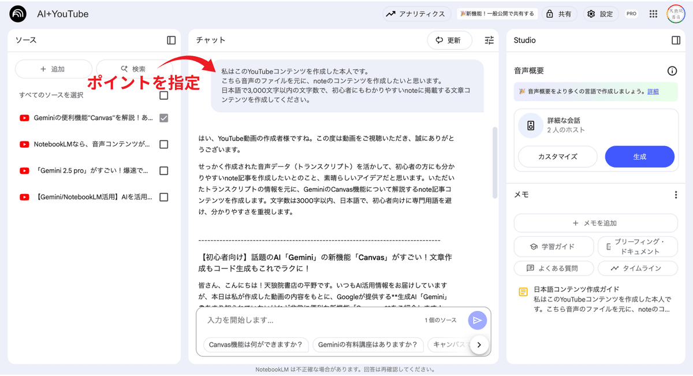
Task: Click the 学習ガイド button
Action: pos(553,247)
